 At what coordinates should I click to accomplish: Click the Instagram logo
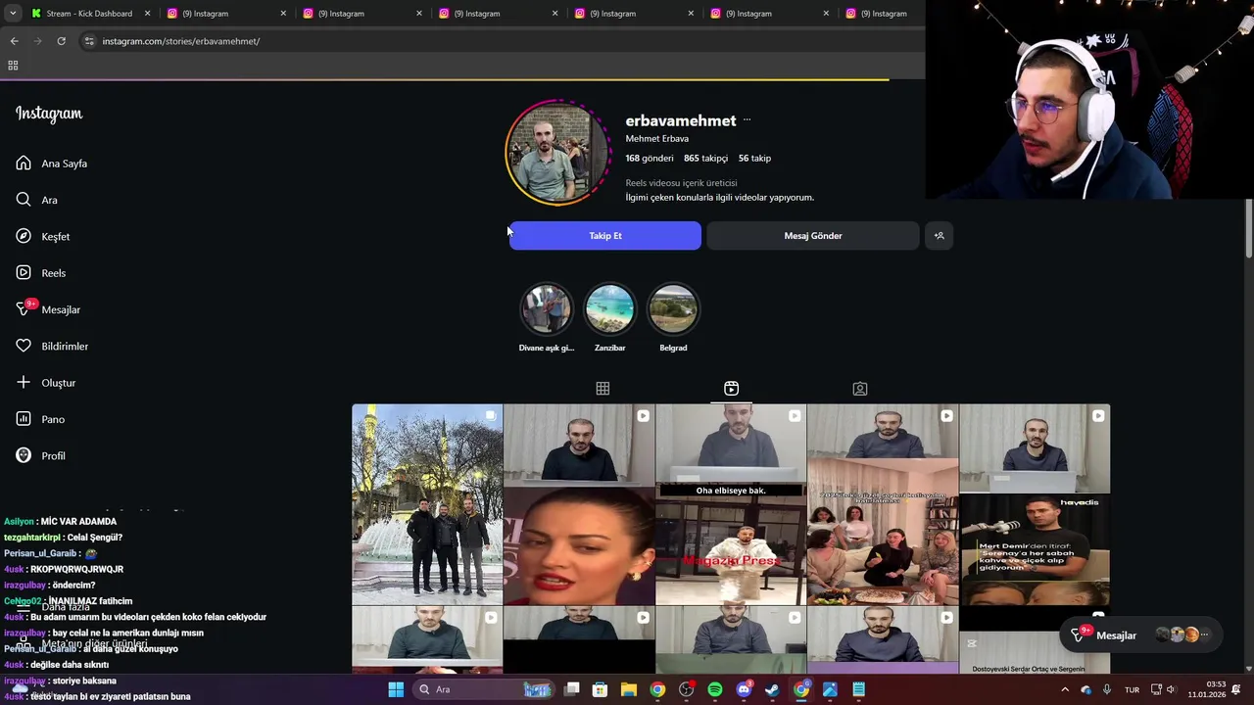click(49, 114)
